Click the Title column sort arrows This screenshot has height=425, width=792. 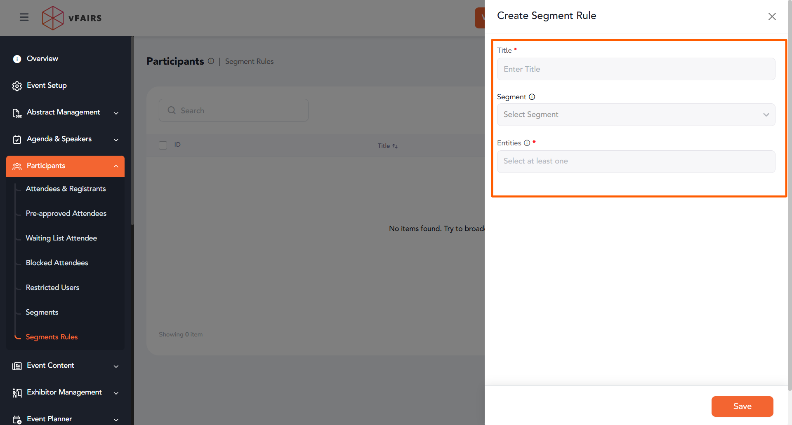(x=395, y=146)
